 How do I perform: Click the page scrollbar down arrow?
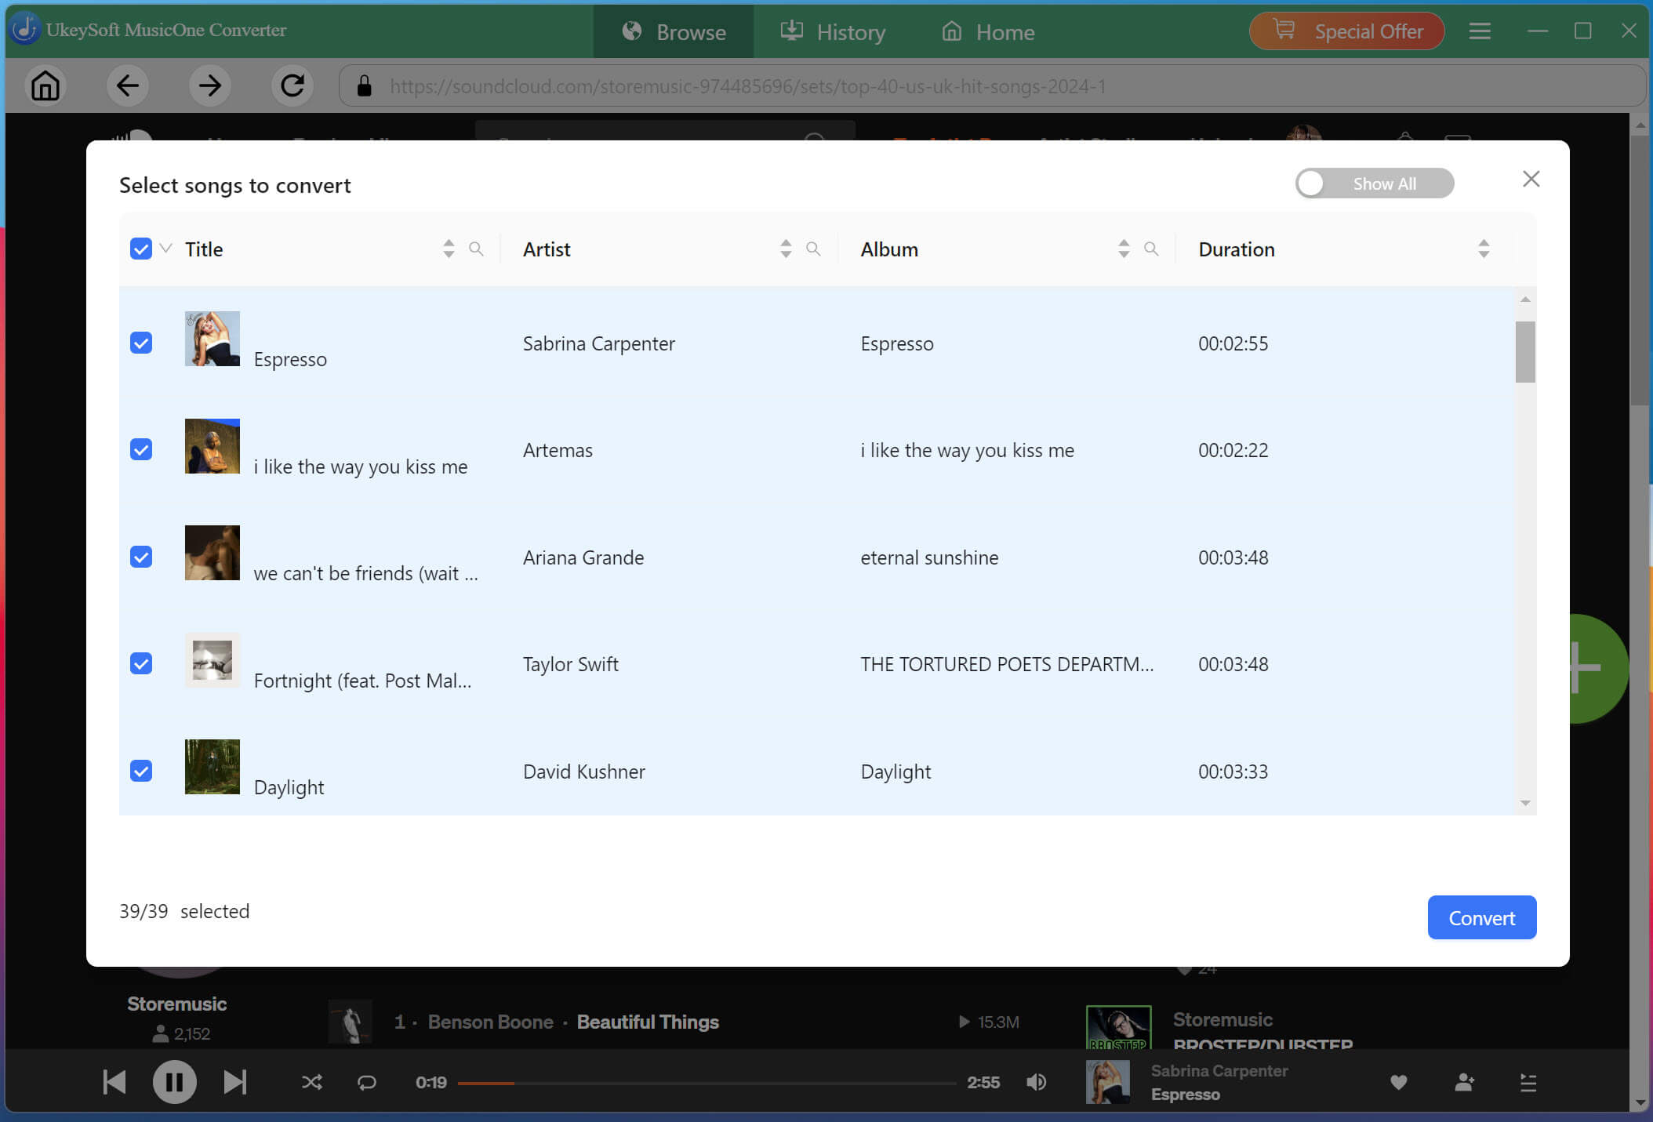(x=1639, y=1103)
